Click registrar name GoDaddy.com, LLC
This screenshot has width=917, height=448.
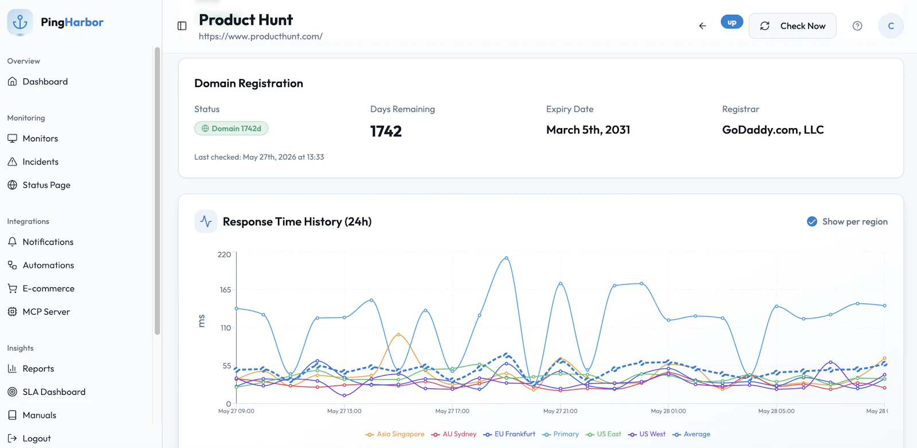coord(773,130)
